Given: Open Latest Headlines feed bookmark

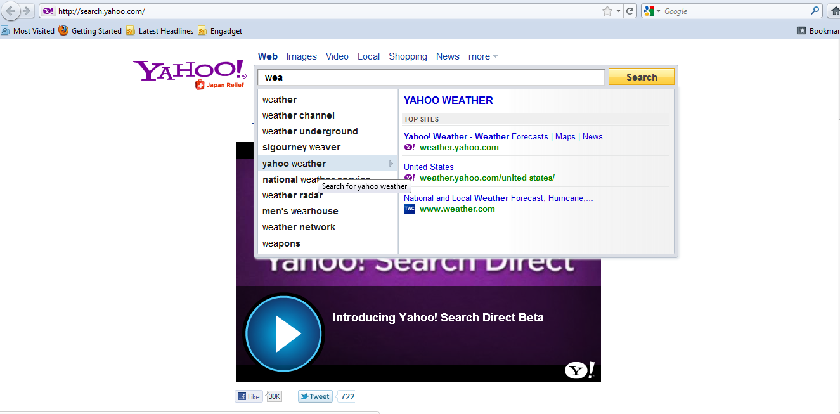Looking at the screenshot, I should pos(160,30).
